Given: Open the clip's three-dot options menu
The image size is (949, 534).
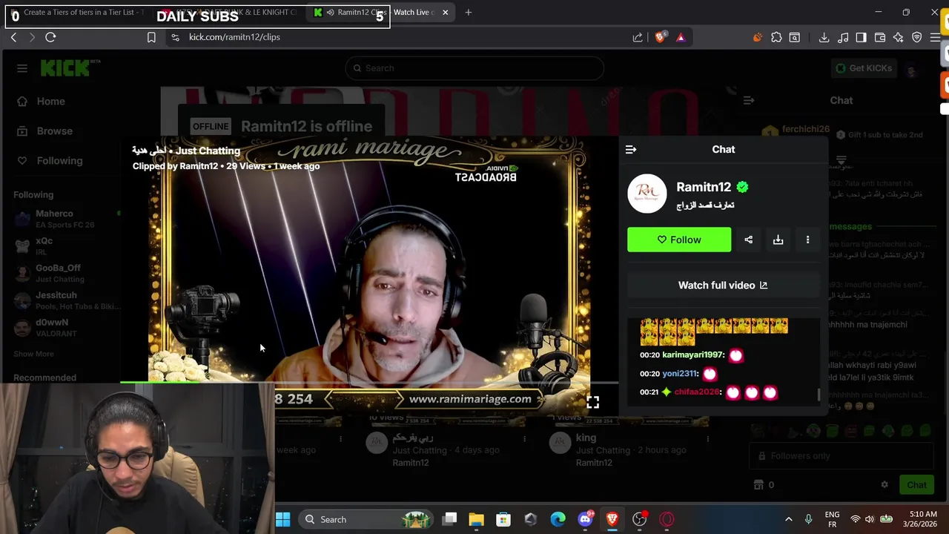Looking at the screenshot, I should pos(807,240).
